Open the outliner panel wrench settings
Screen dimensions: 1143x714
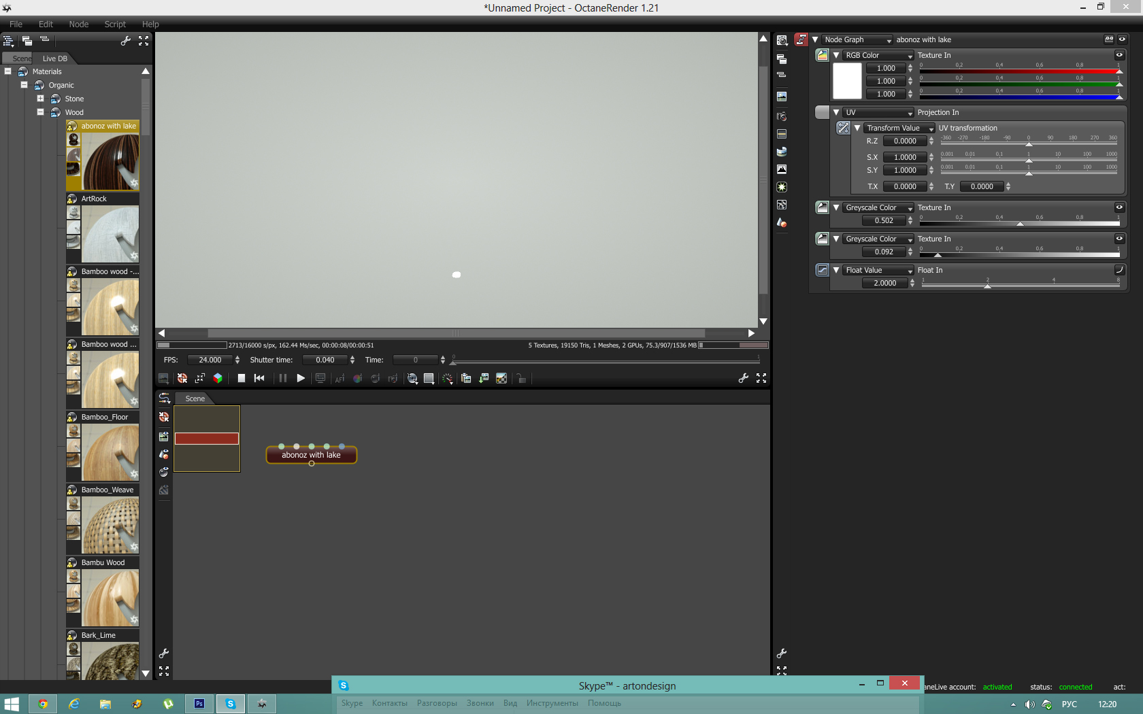pyautogui.click(x=126, y=41)
